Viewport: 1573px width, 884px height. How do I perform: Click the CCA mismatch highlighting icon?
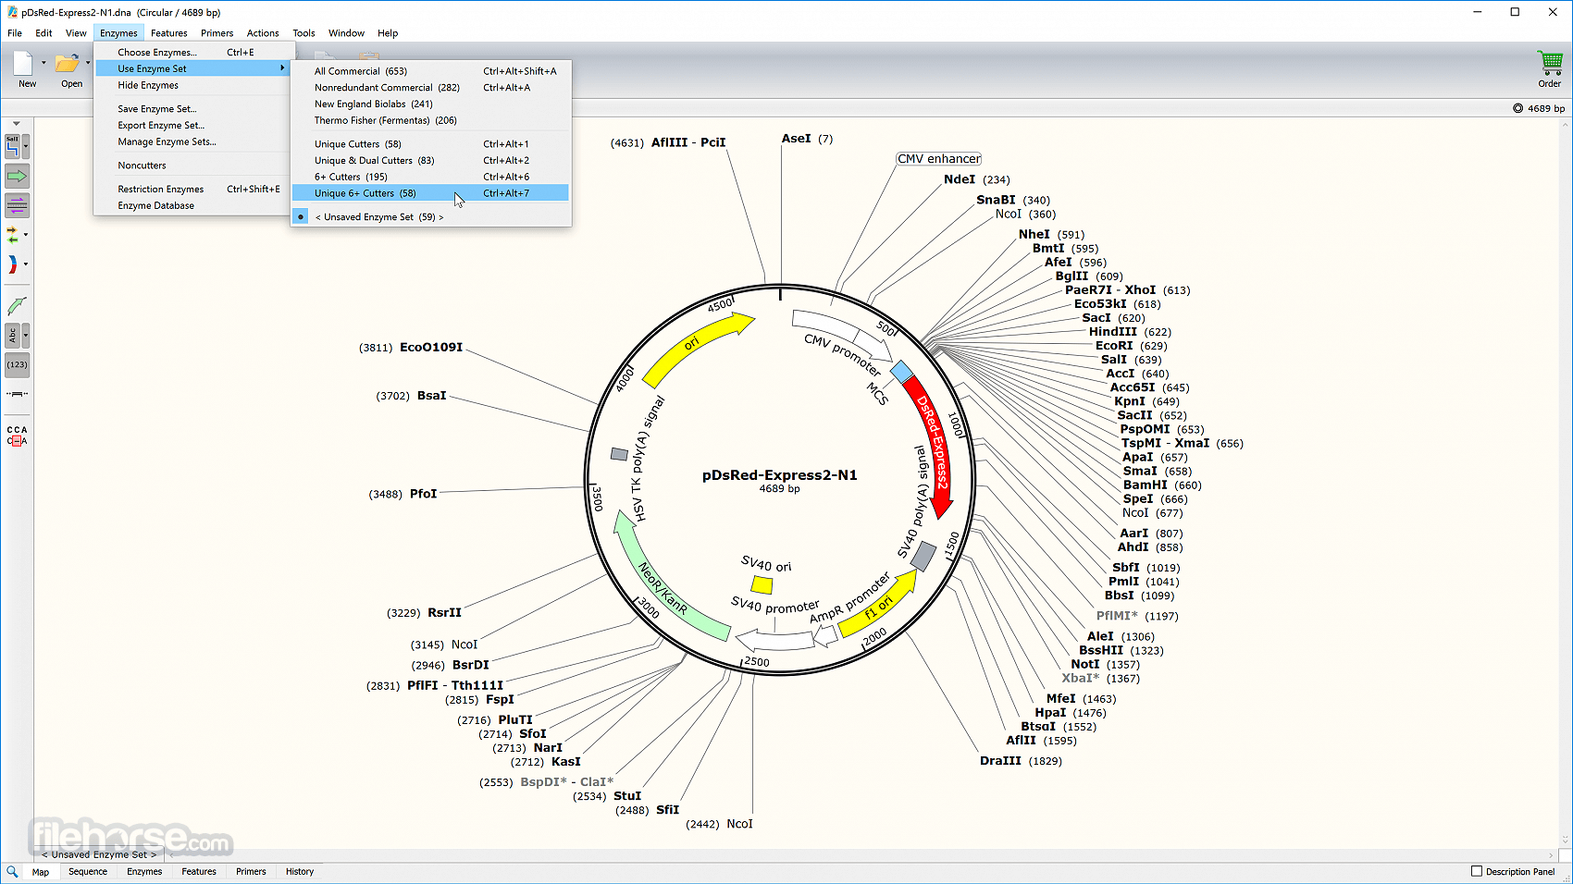[17, 436]
